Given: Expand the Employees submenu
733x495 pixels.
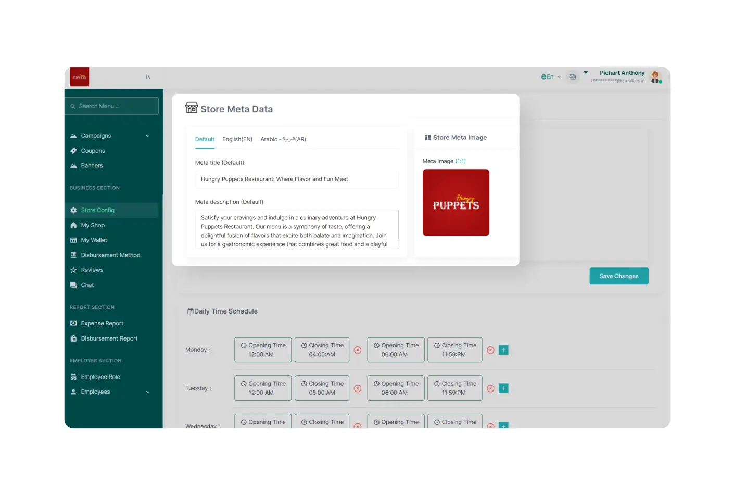Looking at the screenshot, I should (x=148, y=392).
